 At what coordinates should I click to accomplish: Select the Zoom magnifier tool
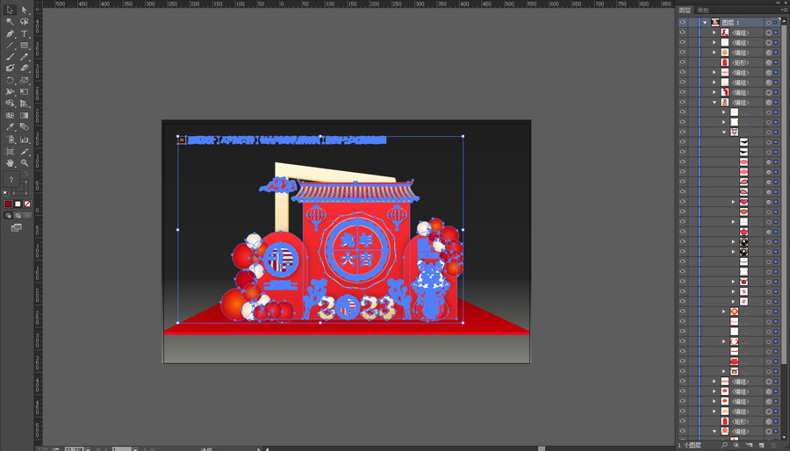24,163
